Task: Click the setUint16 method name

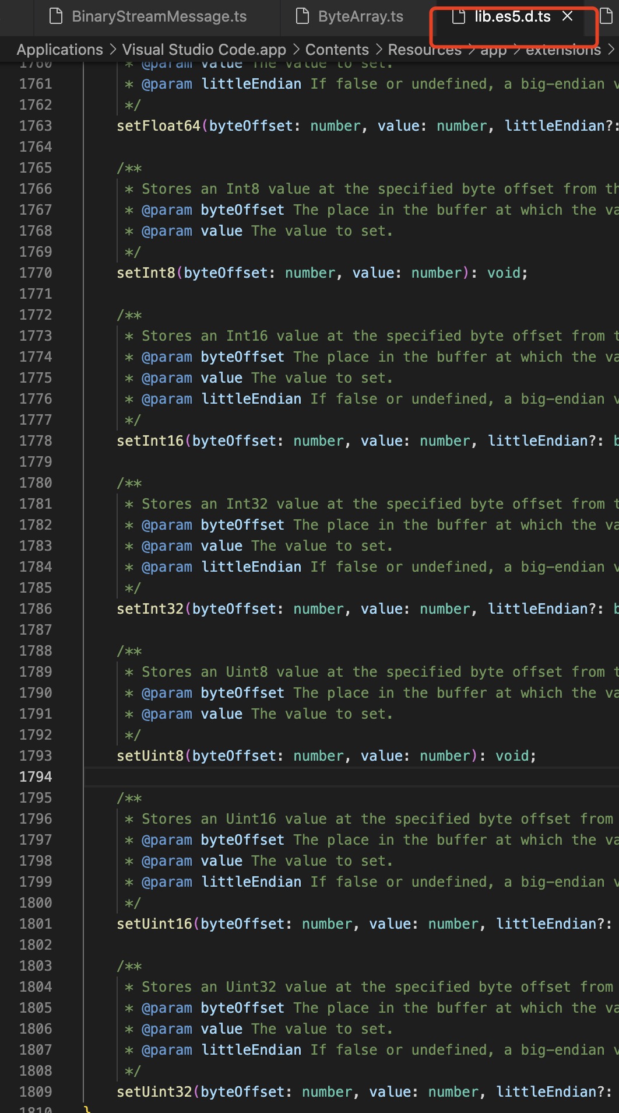Action: (x=154, y=924)
